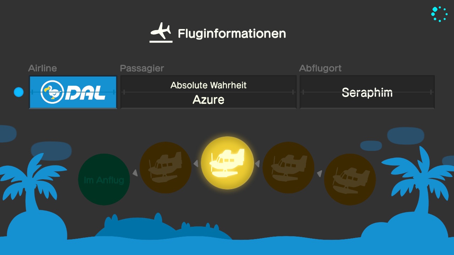Click the DAL airline logo panel
Viewport: 454px width, 255px height.
point(73,92)
